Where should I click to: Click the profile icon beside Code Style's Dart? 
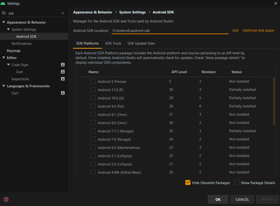[x=63, y=72]
